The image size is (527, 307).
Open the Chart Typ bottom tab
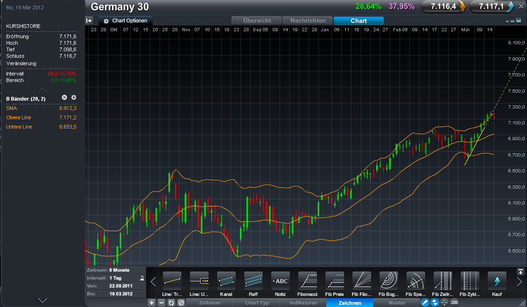[257, 303]
